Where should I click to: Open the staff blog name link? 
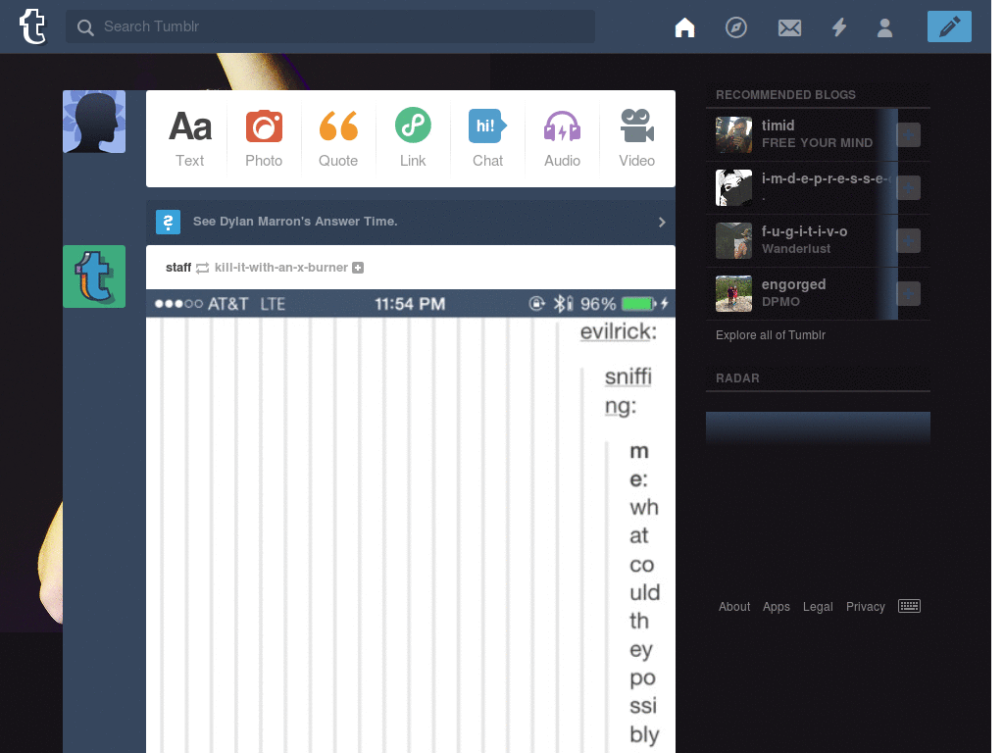click(178, 268)
